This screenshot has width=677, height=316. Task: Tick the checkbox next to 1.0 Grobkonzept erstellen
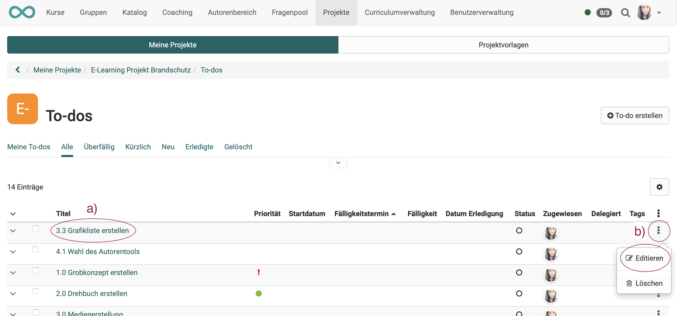point(35,270)
